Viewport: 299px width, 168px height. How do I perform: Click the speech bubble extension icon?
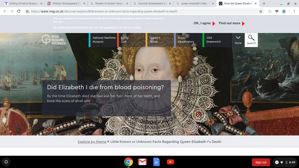coord(277,11)
